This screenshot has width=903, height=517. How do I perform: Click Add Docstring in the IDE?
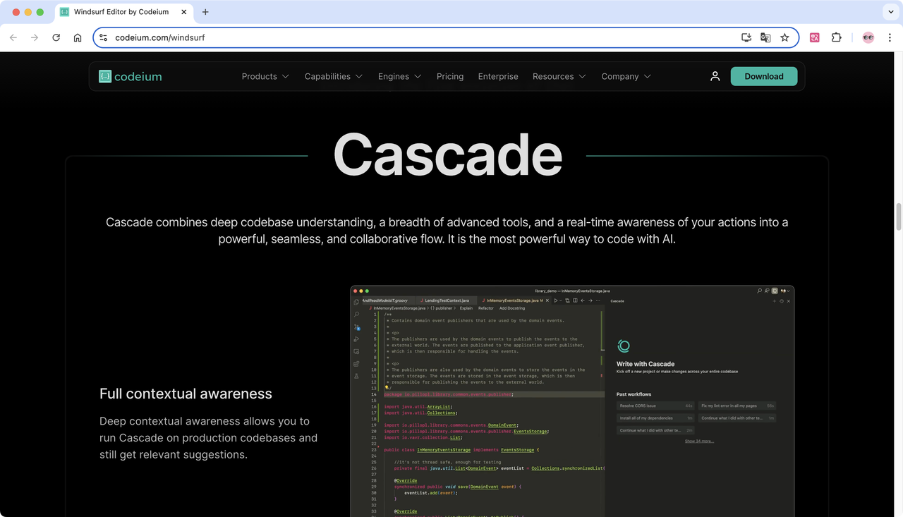[512, 308]
